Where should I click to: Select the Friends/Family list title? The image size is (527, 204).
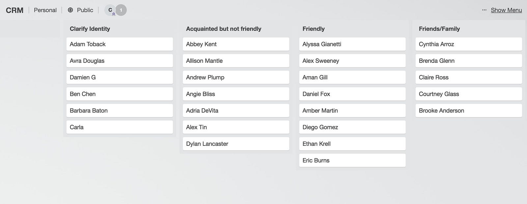(439, 29)
